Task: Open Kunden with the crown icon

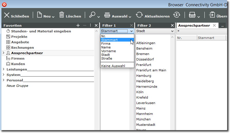Action: pos(18,64)
